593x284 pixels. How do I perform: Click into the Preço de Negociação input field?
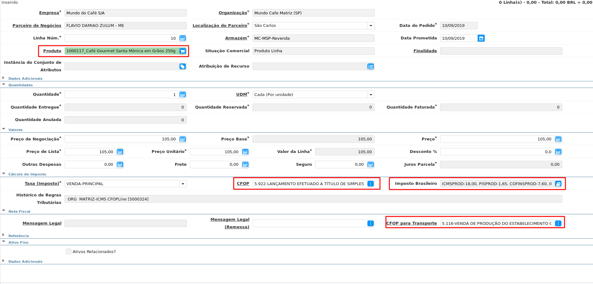[121, 139]
